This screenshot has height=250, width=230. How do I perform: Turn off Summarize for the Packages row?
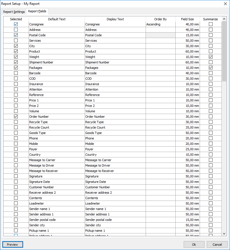click(211, 68)
